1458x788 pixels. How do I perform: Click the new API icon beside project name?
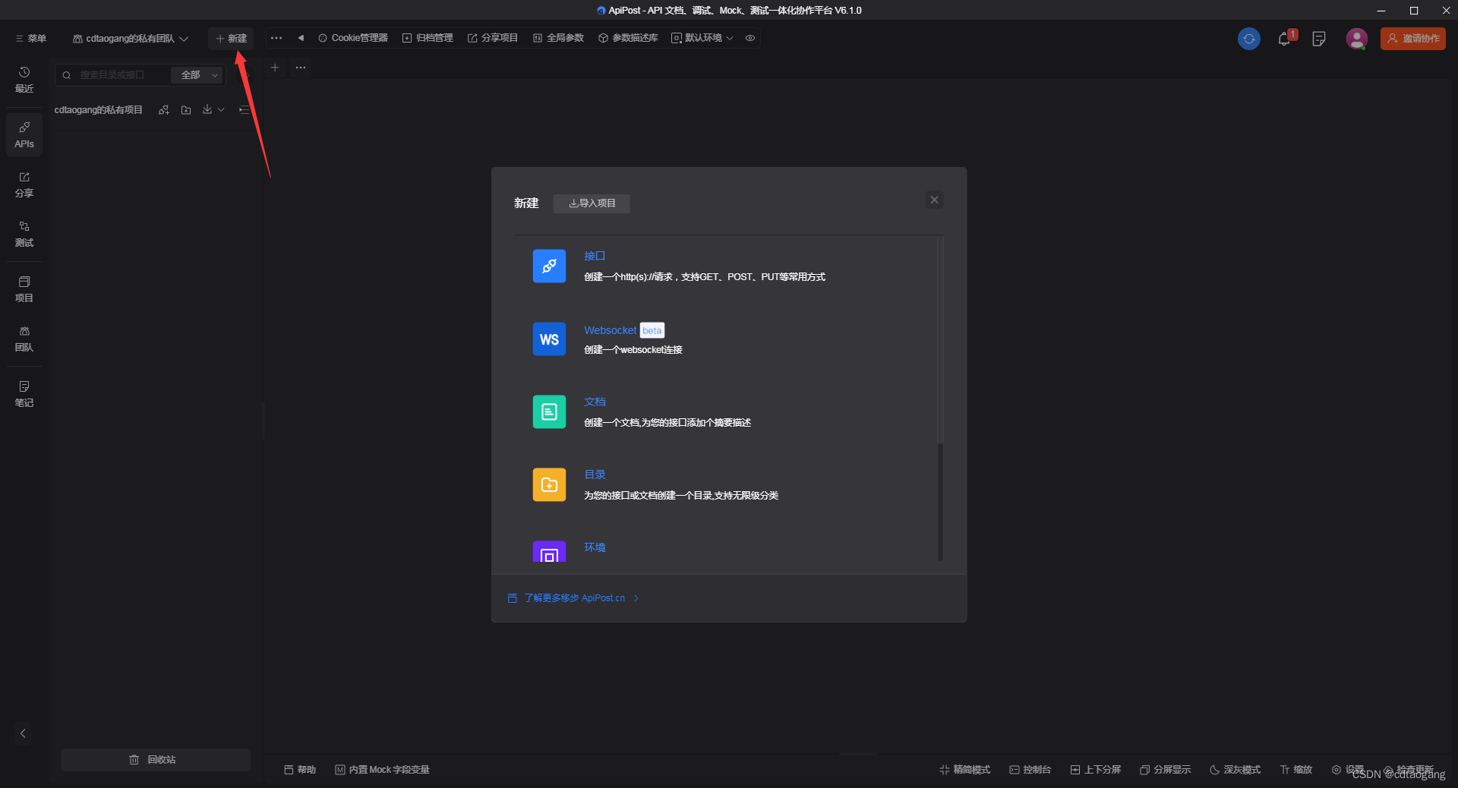[x=164, y=110]
